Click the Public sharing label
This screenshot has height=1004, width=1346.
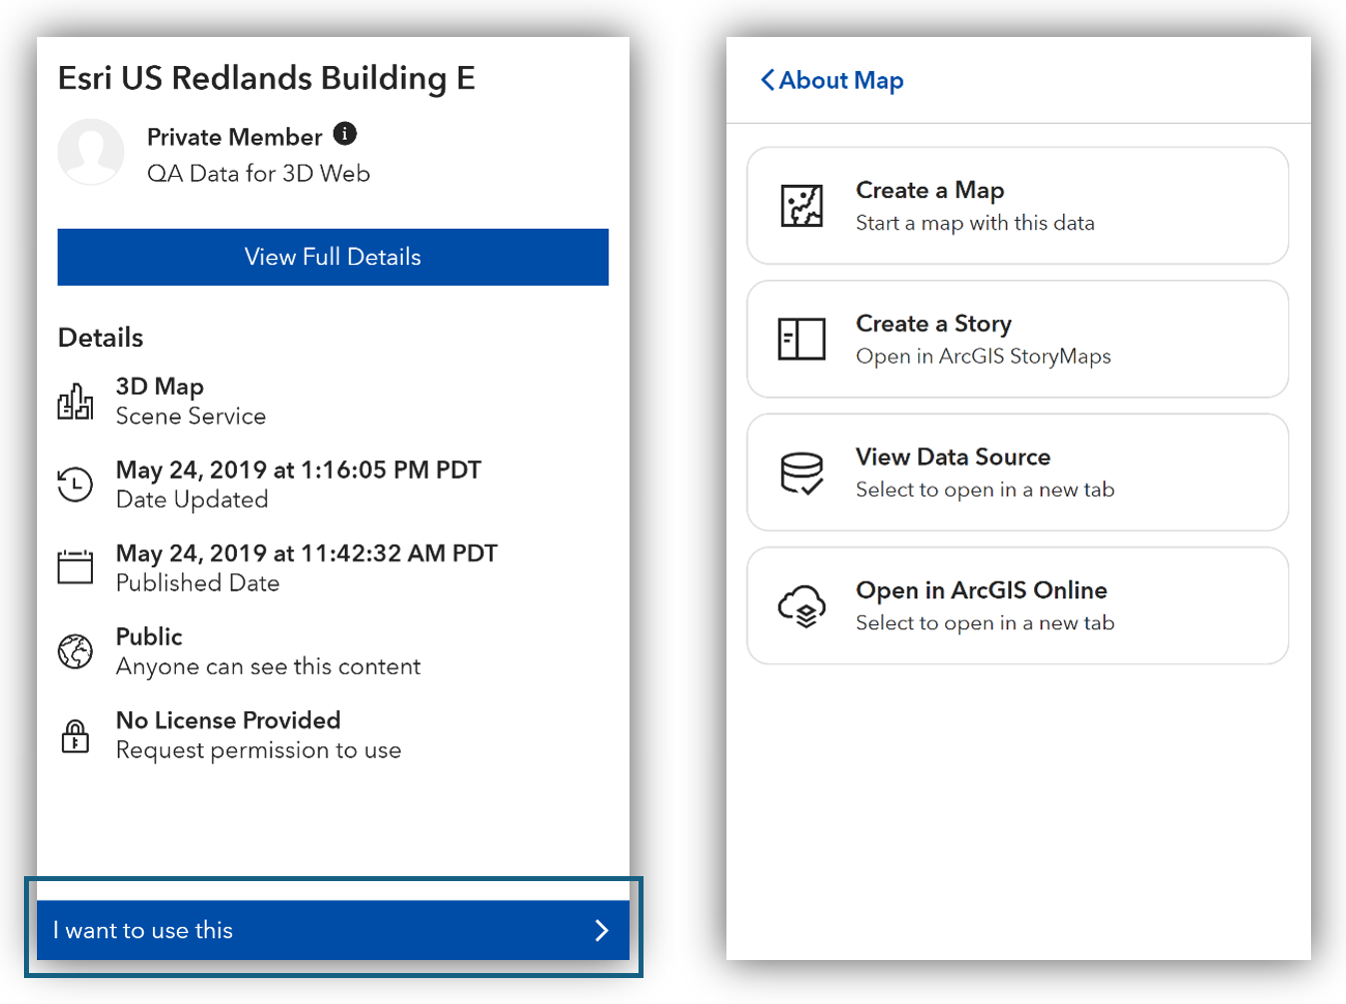149,636
